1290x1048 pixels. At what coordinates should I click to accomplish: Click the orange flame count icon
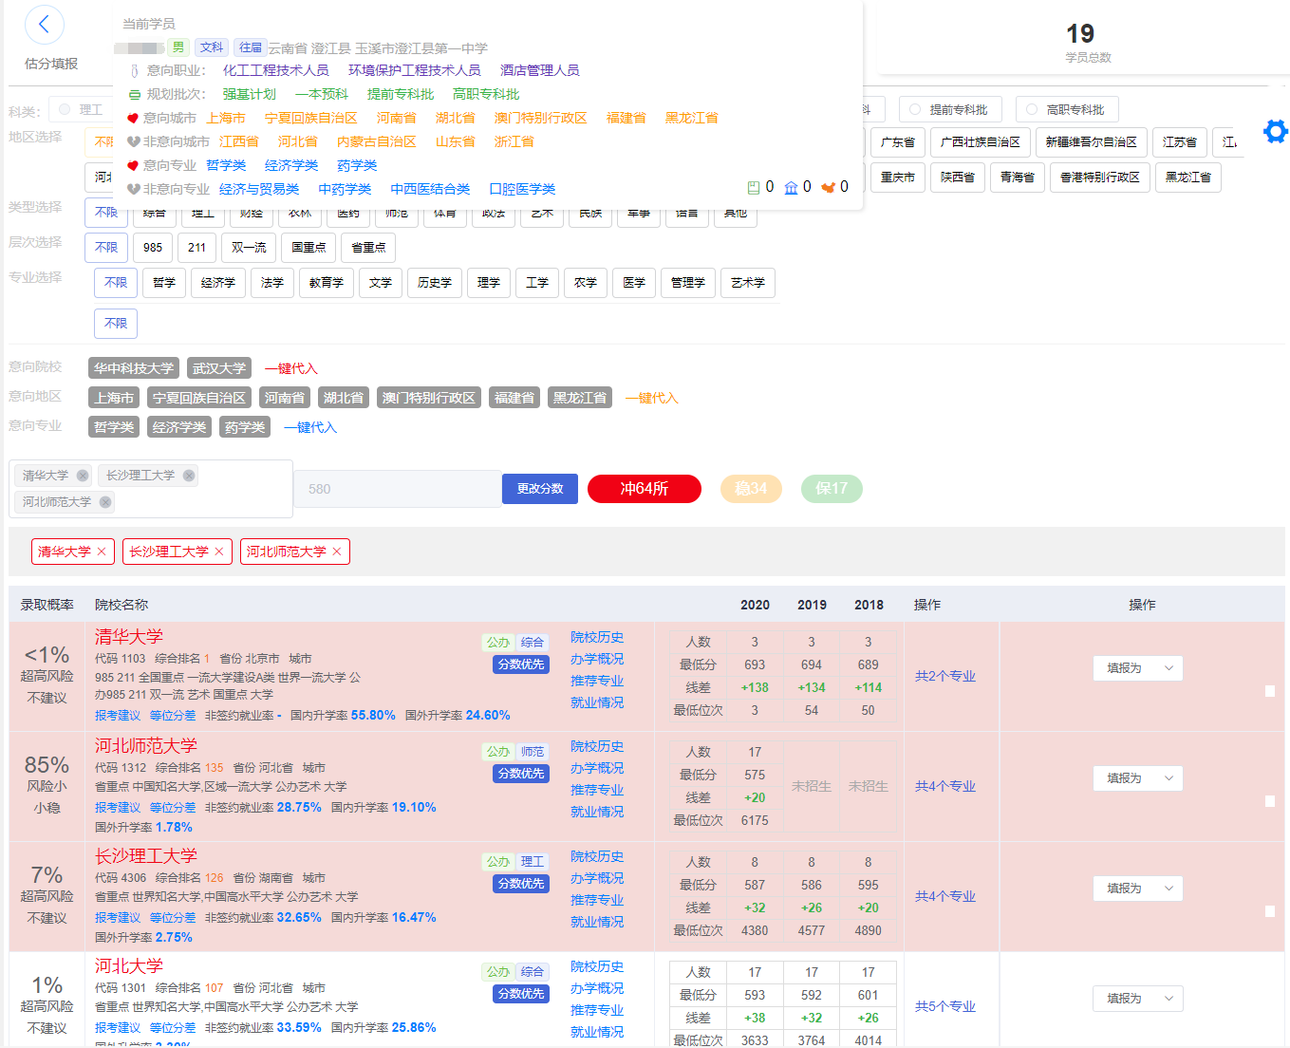click(829, 187)
